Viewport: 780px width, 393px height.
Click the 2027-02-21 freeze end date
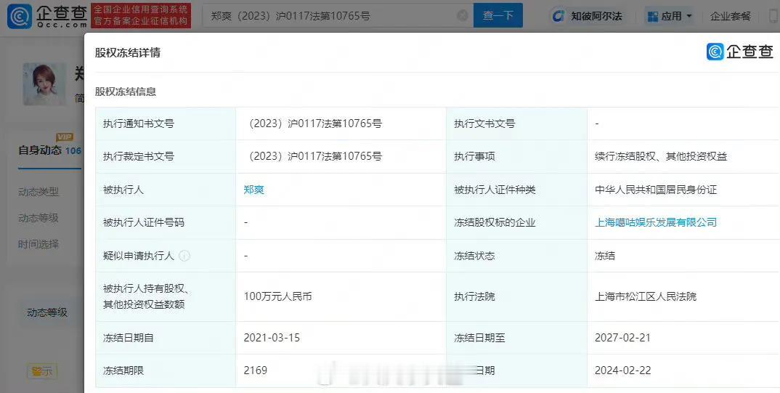coord(623,338)
